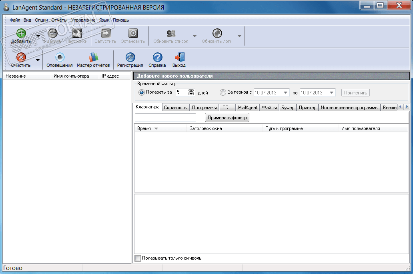
Task: Open the Файл menu
Action: (x=15, y=20)
